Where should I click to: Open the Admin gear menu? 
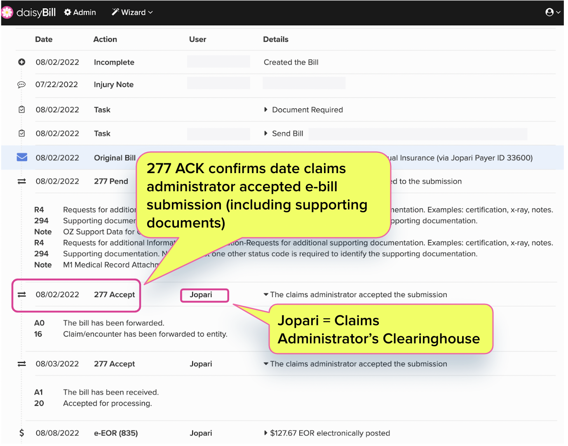click(x=80, y=12)
